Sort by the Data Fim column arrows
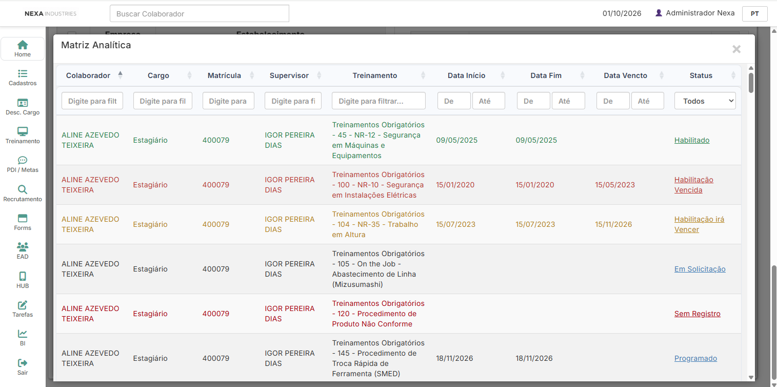This screenshot has width=777, height=387. (582, 75)
